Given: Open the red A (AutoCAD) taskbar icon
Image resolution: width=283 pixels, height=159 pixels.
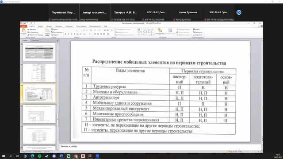Looking at the screenshot, I should click(x=83, y=156).
